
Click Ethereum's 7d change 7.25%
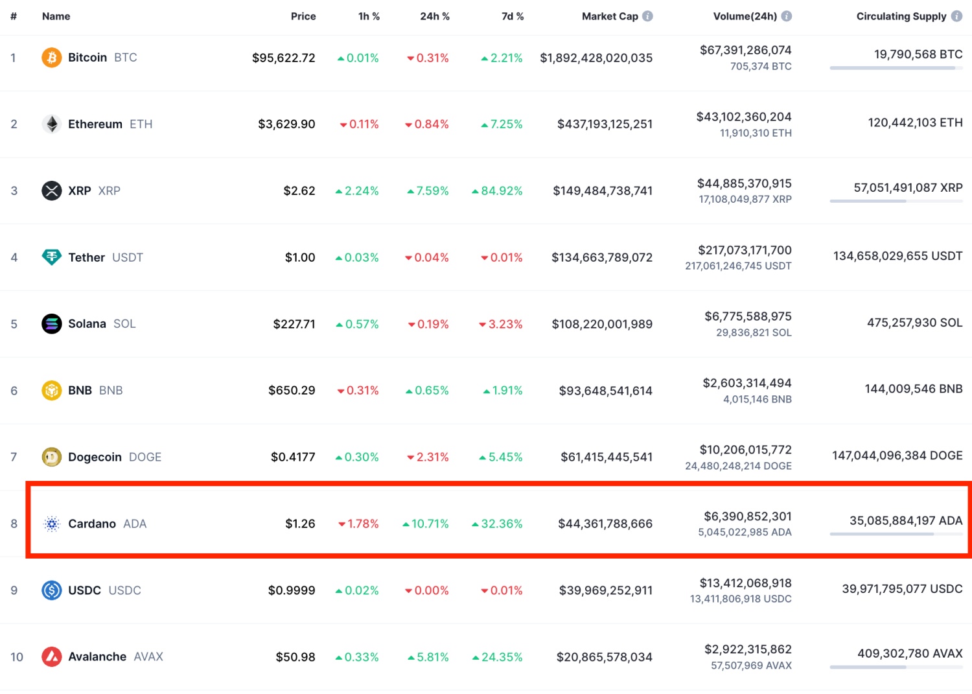point(502,124)
